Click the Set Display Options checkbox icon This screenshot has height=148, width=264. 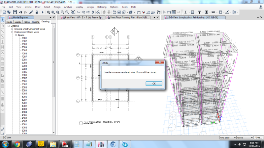point(119,12)
